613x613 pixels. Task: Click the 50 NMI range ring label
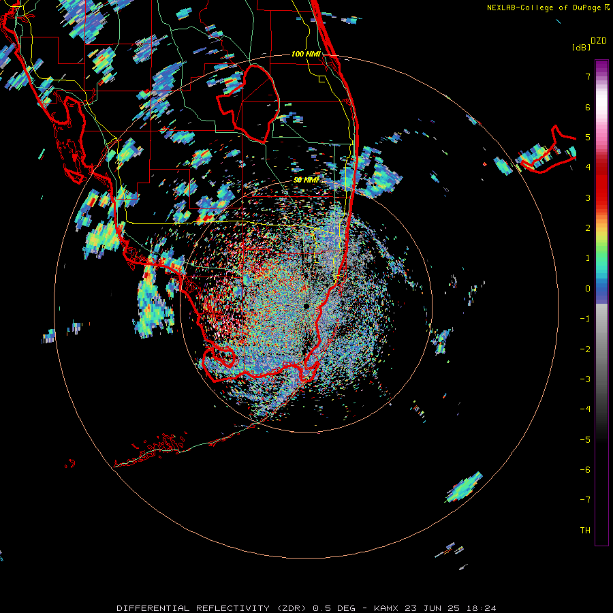click(x=306, y=180)
